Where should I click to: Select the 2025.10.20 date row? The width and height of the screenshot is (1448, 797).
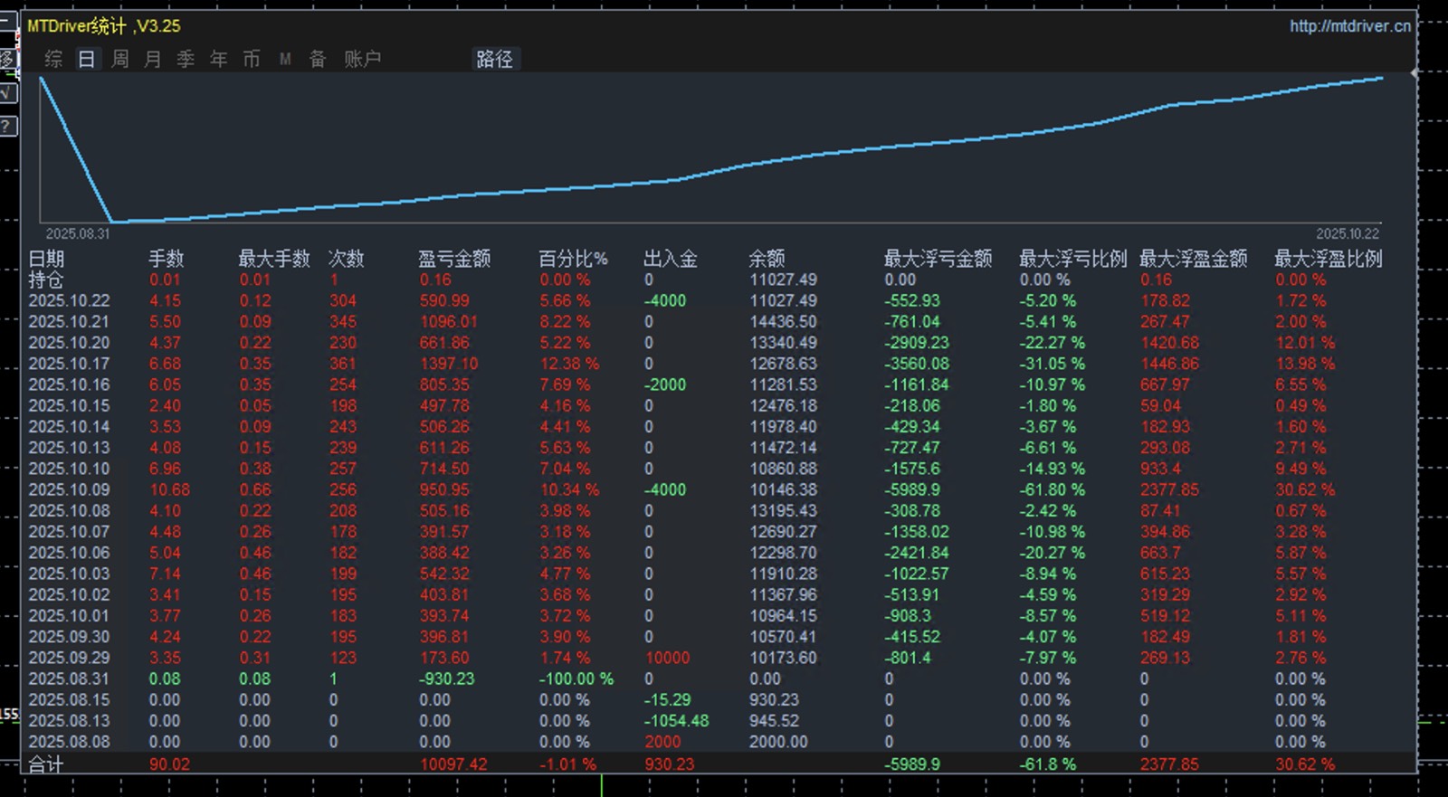point(70,343)
